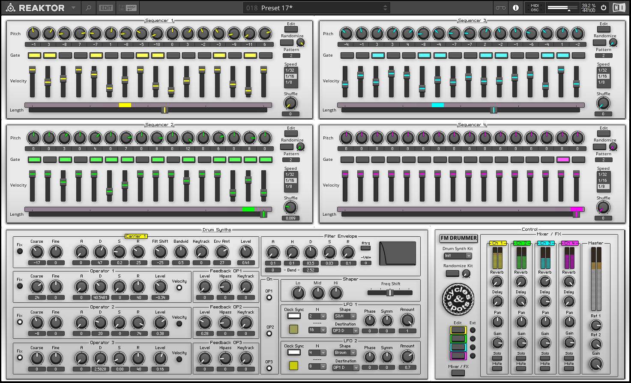Select 1/32 speed in Sequencer 3
Image resolution: width=631 pixels, height=383 pixels.
(603, 70)
